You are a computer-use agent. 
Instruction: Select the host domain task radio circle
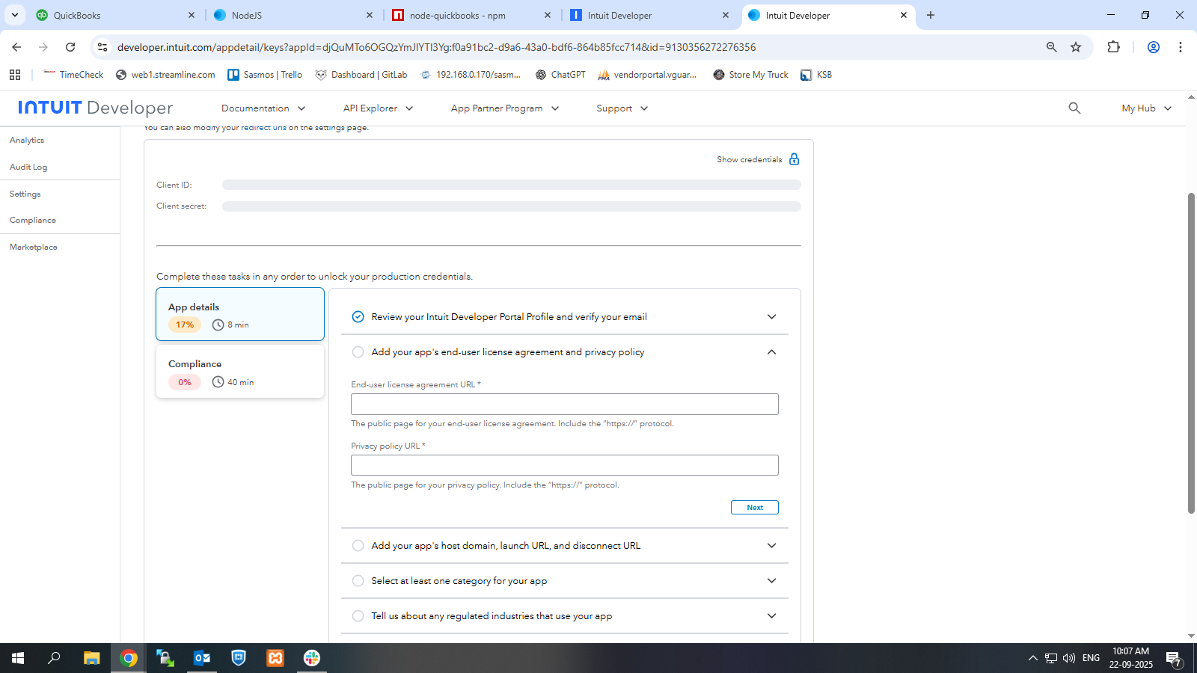pyautogui.click(x=358, y=546)
